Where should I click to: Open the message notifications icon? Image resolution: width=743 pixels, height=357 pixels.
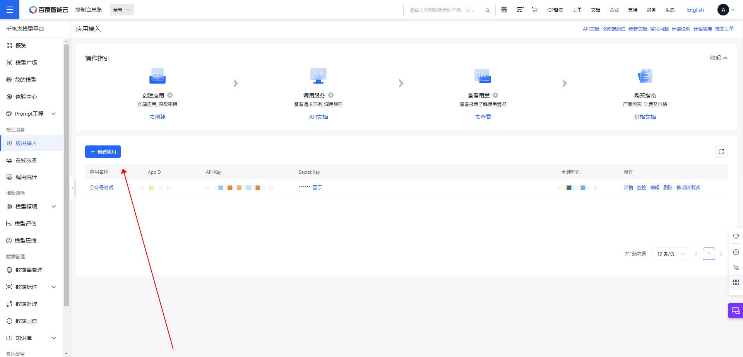(520, 10)
